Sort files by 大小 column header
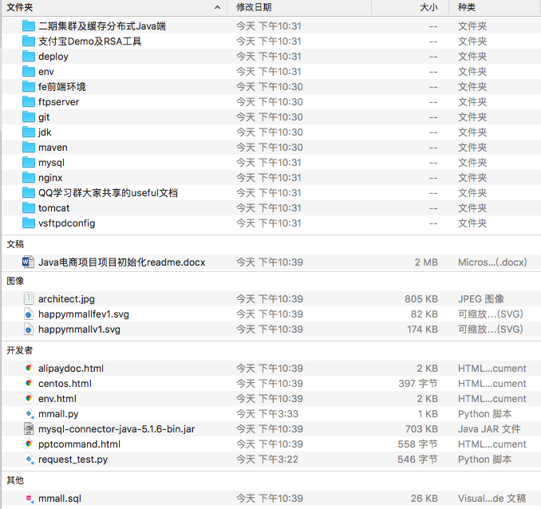Screen dimensions: 541x509 point(428,7)
